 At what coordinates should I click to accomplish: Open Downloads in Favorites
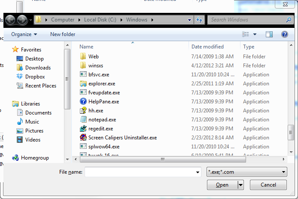click(x=38, y=68)
